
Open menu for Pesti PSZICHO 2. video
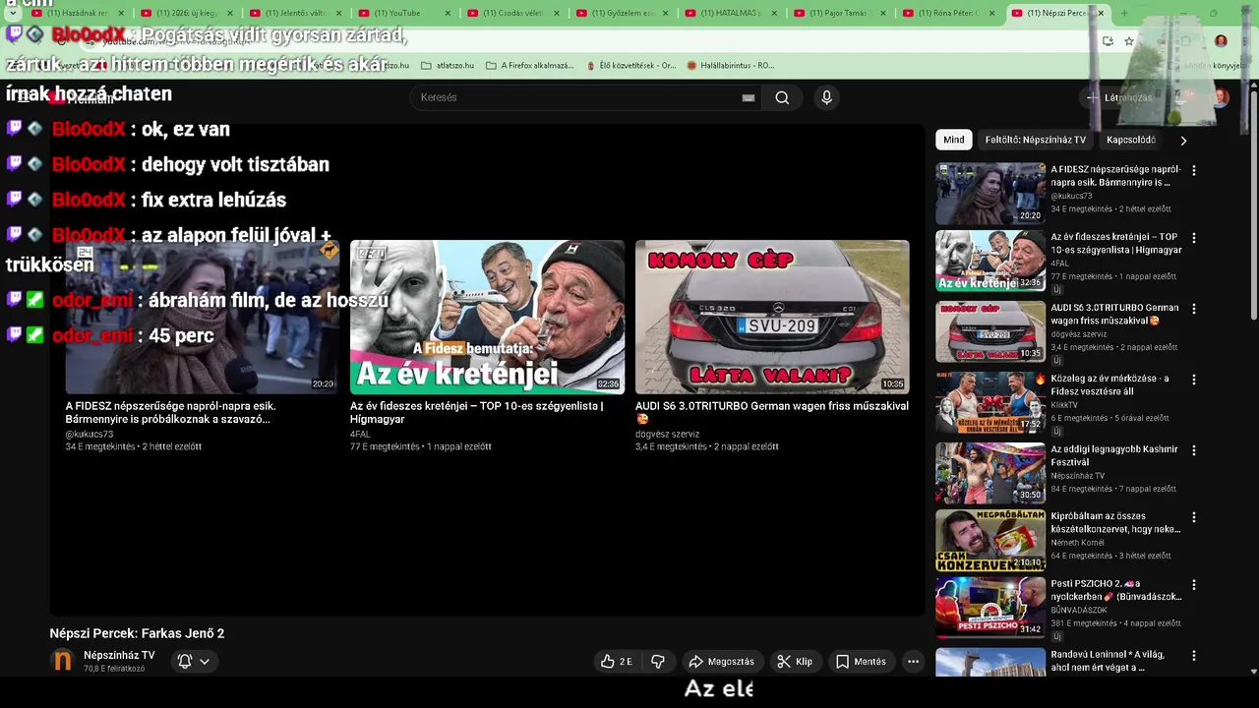1194,585
